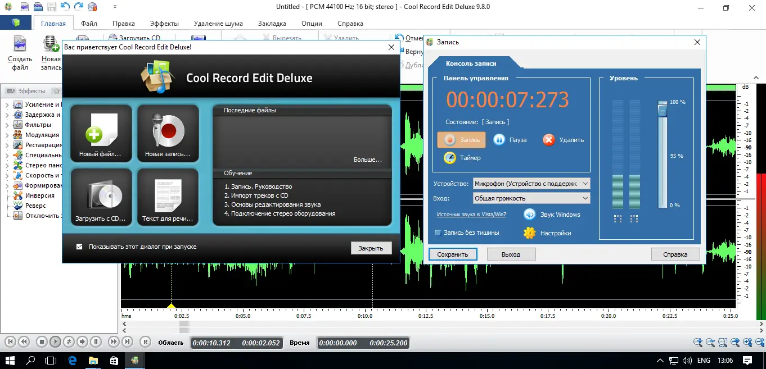The height and width of the screenshot is (369, 766).
Task: Toggle Показывать этот диалог при запуске checkbox
Action: click(79, 247)
